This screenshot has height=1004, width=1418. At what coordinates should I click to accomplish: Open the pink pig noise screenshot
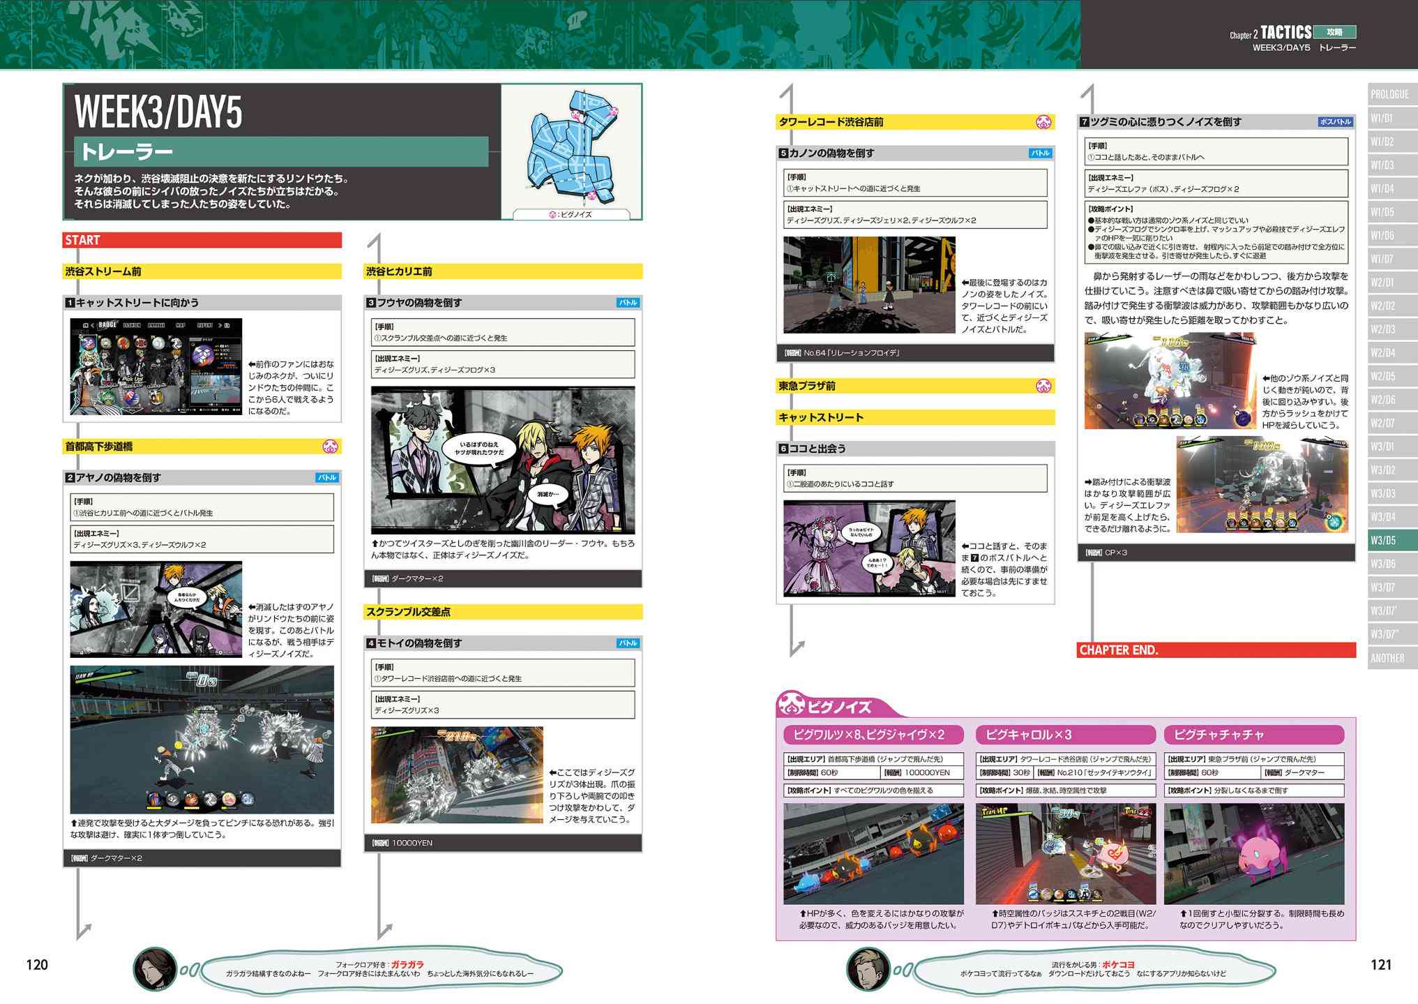coord(1253,853)
